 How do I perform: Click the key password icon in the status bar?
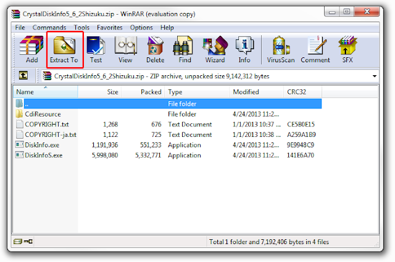click(x=28, y=242)
